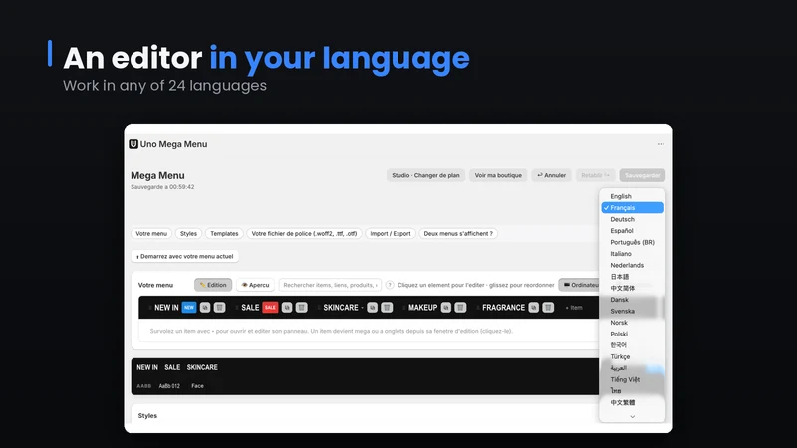Viewport: 797px width, 448px height.
Task: Select the NEW IN item in editor bar
Action: [x=166, y=308]
